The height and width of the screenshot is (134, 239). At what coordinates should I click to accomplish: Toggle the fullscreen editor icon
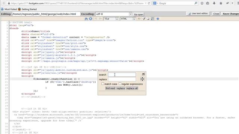(152, 19)
